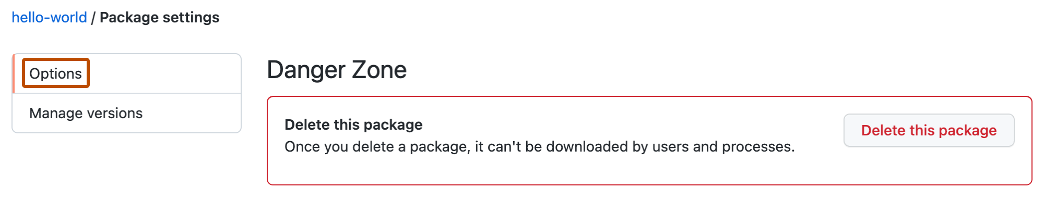Screen dimensions: 1044x200
Task: Click empty area right of Manage versions
Action: 191,113
